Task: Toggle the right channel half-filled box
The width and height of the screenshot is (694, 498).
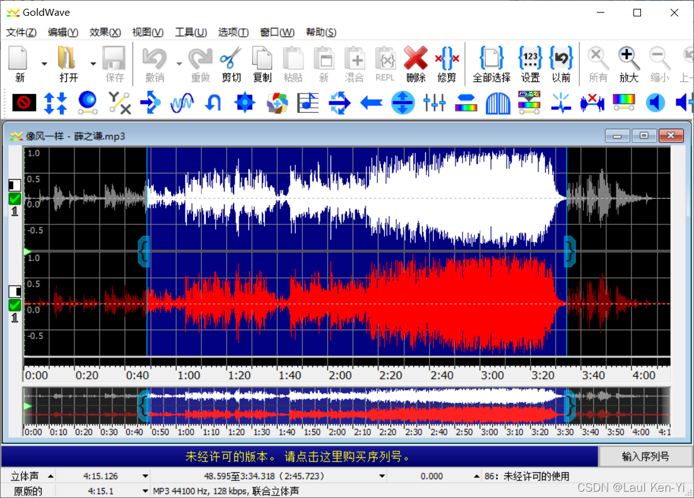Action: tap(15, 291)
